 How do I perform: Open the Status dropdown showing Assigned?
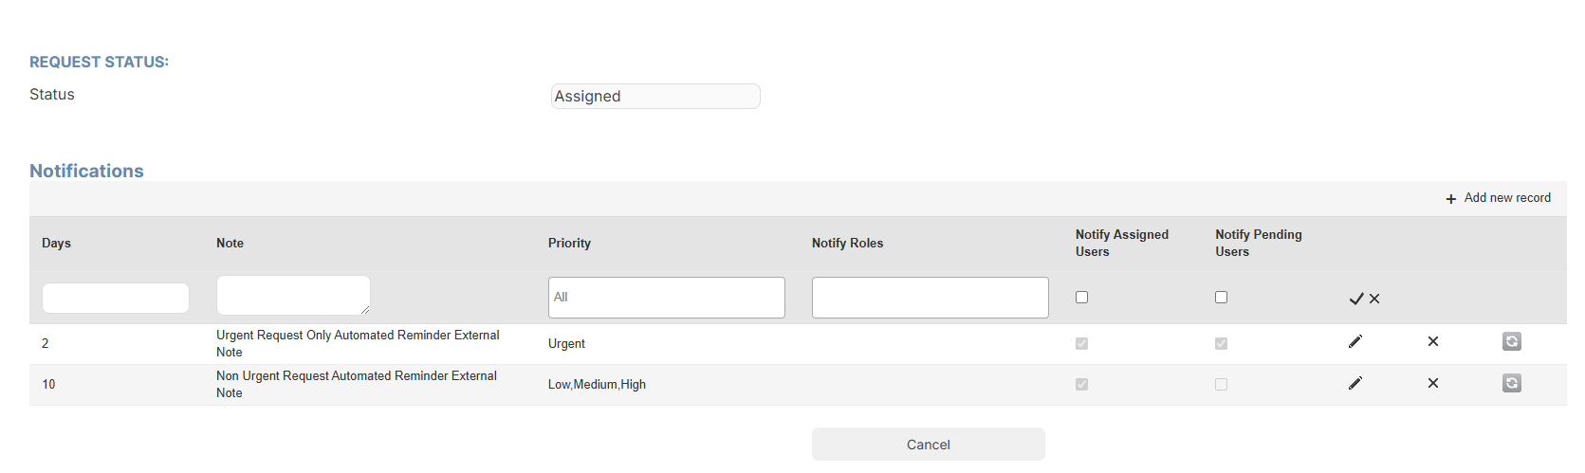coord(655,96)
